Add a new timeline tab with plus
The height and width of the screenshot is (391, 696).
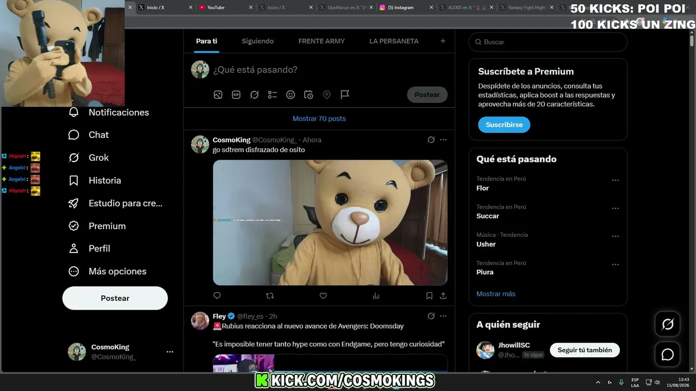[443, 41]
